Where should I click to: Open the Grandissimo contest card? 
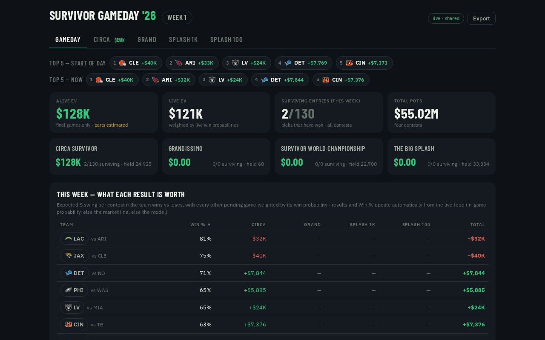click(216, 156)
